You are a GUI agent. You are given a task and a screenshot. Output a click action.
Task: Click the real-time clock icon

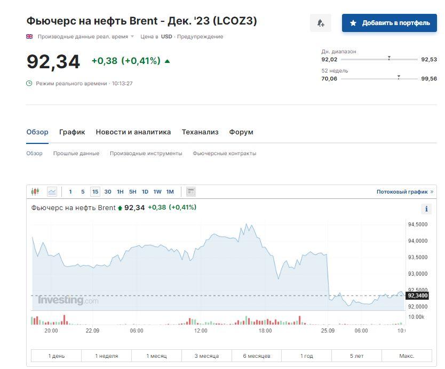coord(29,83)
